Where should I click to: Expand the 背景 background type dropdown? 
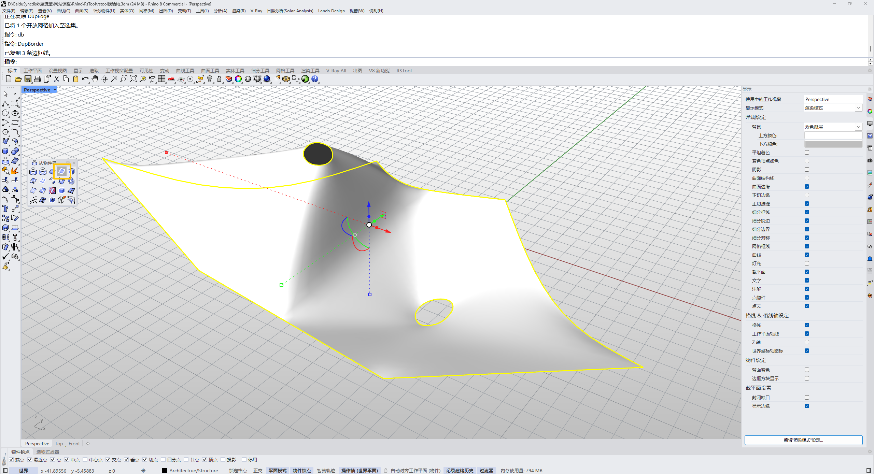tap(858, 127)
